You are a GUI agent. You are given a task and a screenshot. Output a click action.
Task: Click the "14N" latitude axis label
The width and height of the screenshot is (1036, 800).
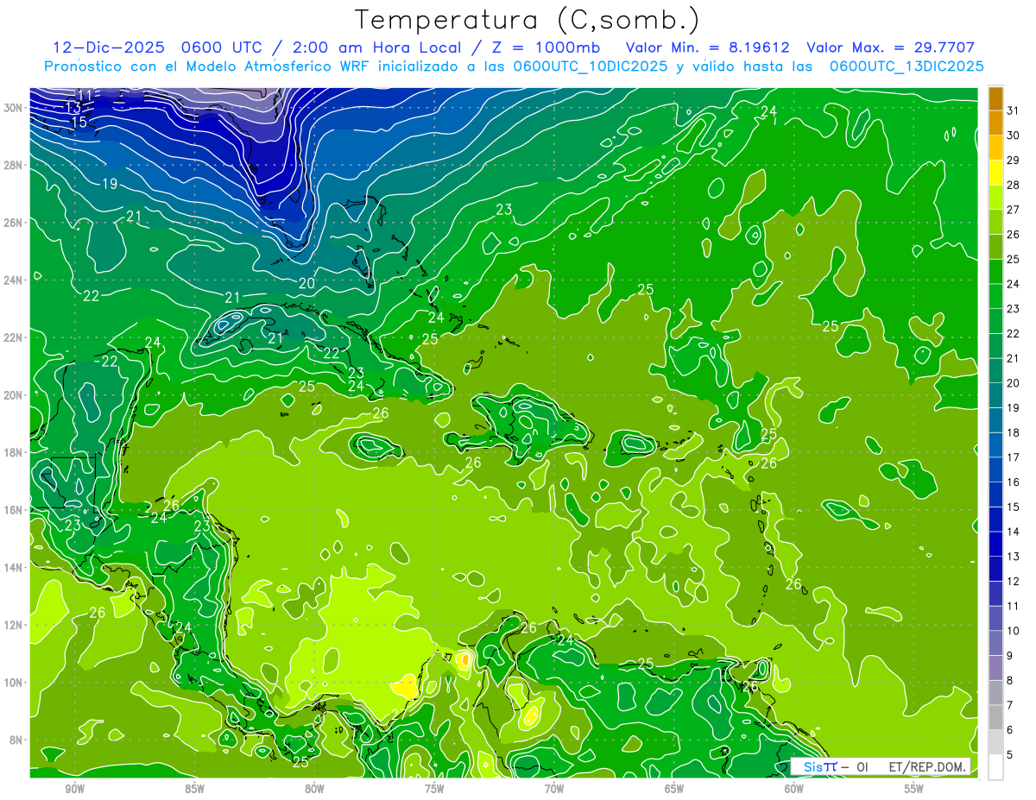click(14, 568)
